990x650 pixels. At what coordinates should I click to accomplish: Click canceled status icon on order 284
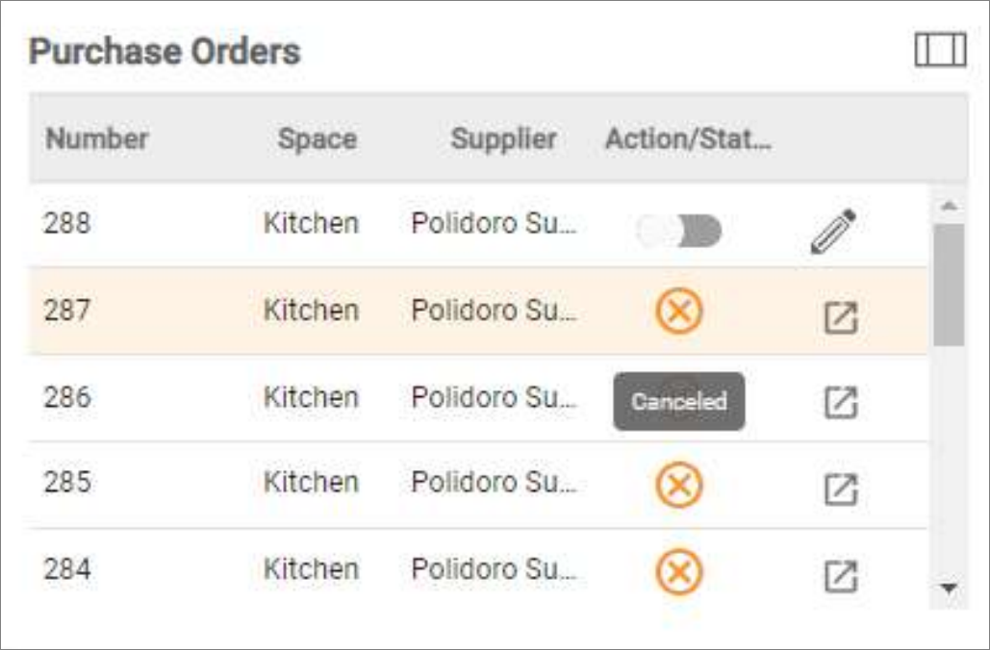point(678,572)
